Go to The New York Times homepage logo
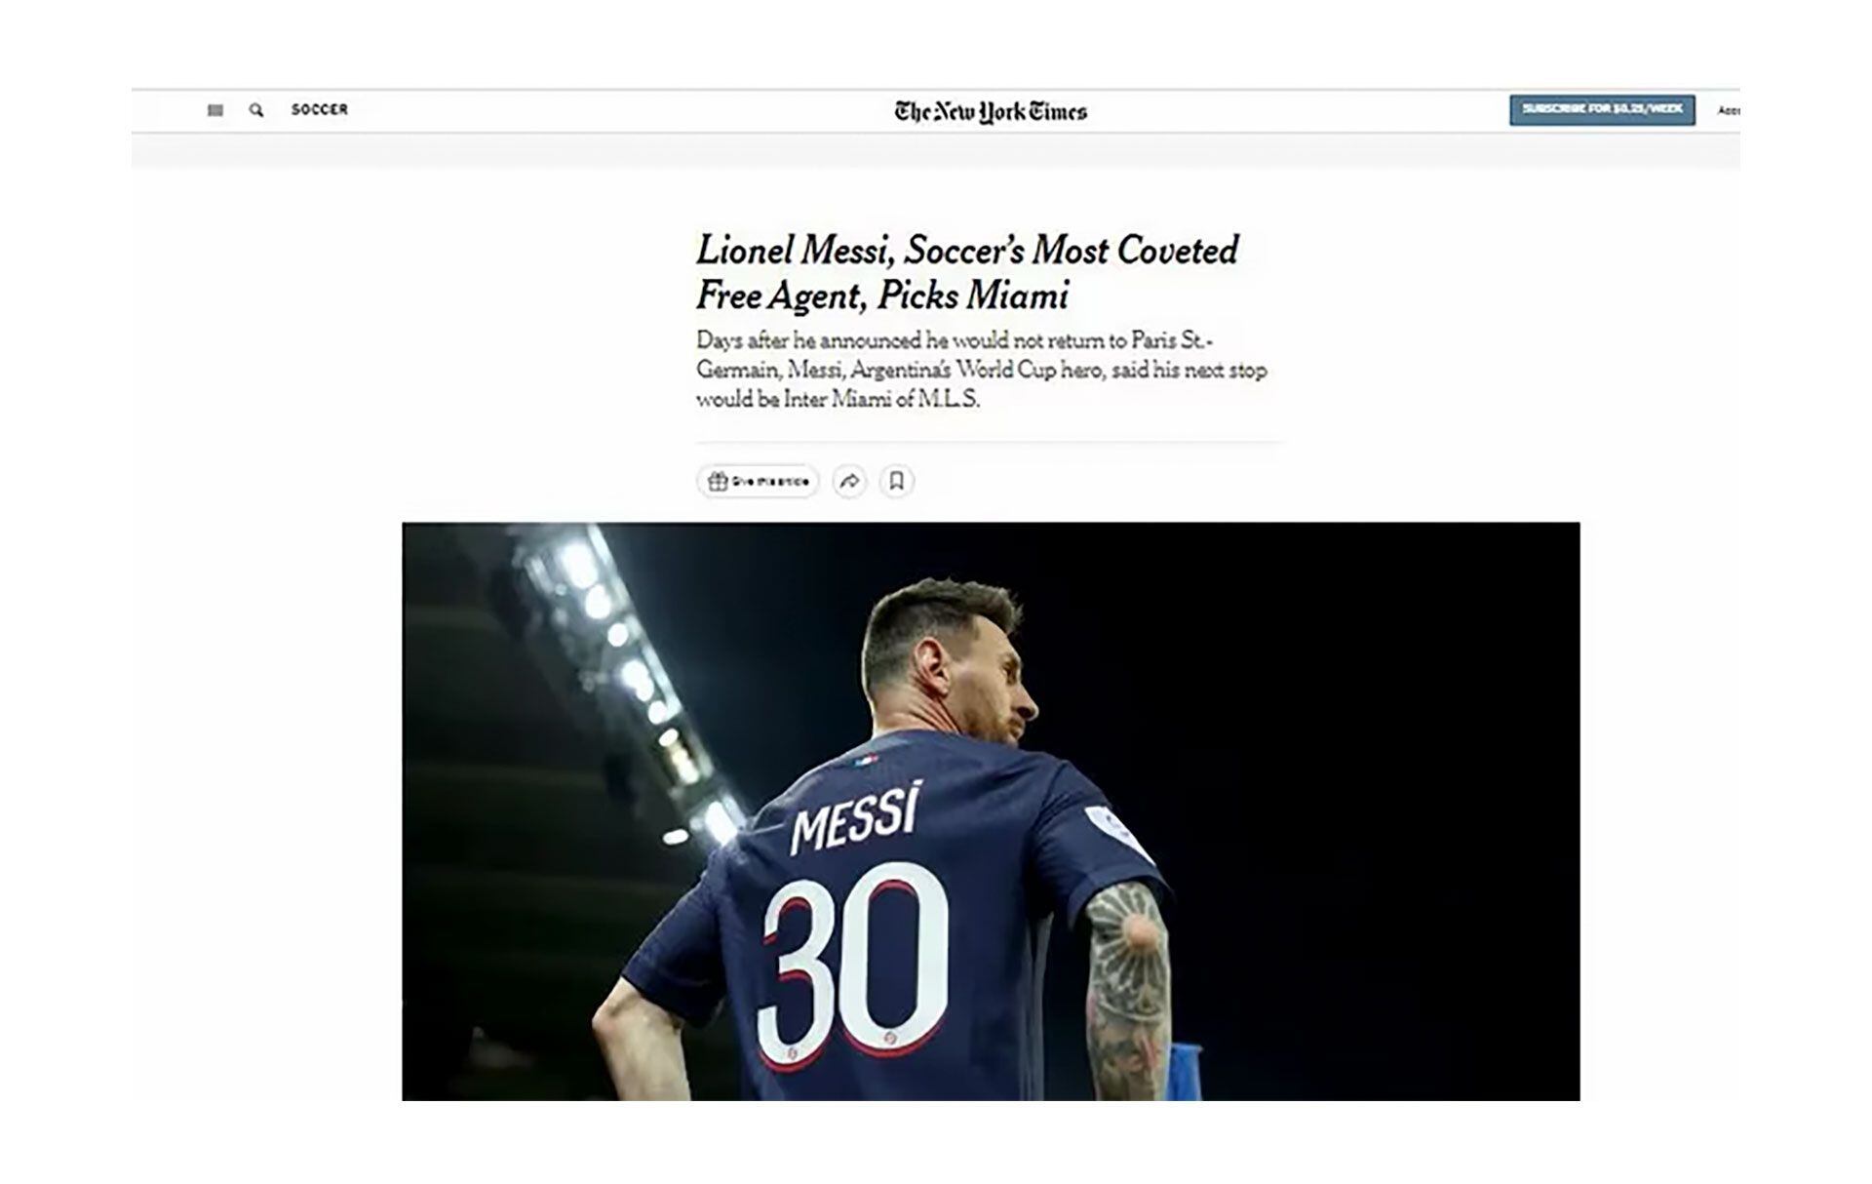The image size is (1872, 1184). [x=991, y=111]
